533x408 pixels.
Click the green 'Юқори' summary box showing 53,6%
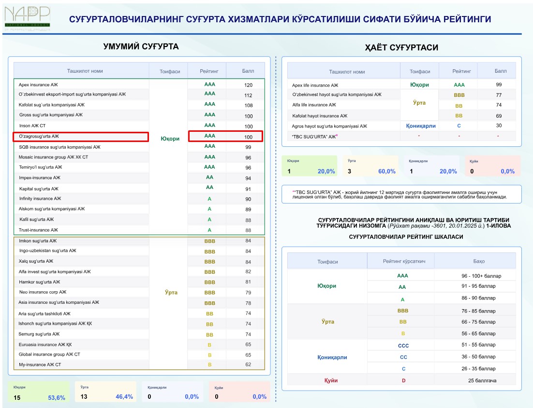point(40,392)
